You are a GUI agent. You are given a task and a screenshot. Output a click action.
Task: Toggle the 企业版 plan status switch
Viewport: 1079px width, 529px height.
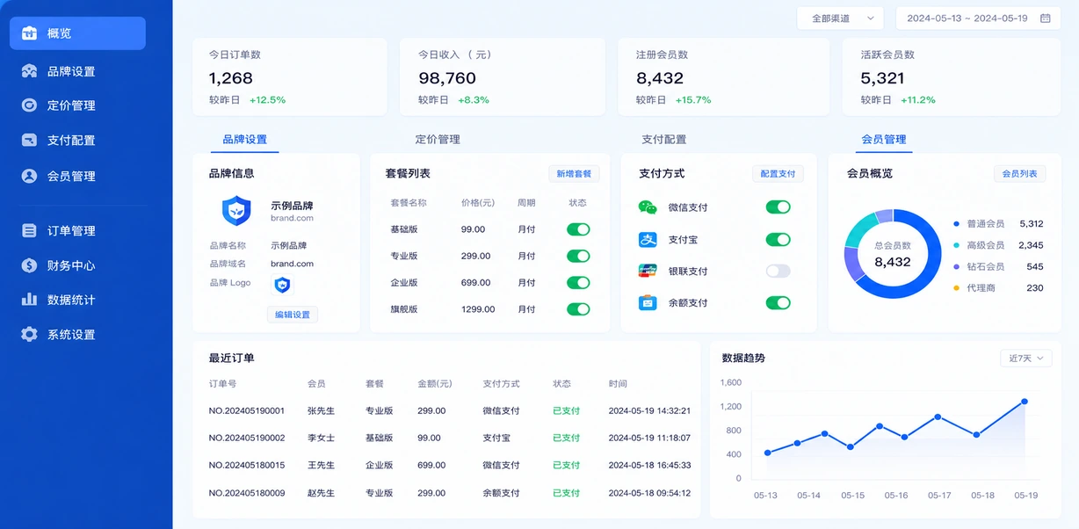pos(578,283)
